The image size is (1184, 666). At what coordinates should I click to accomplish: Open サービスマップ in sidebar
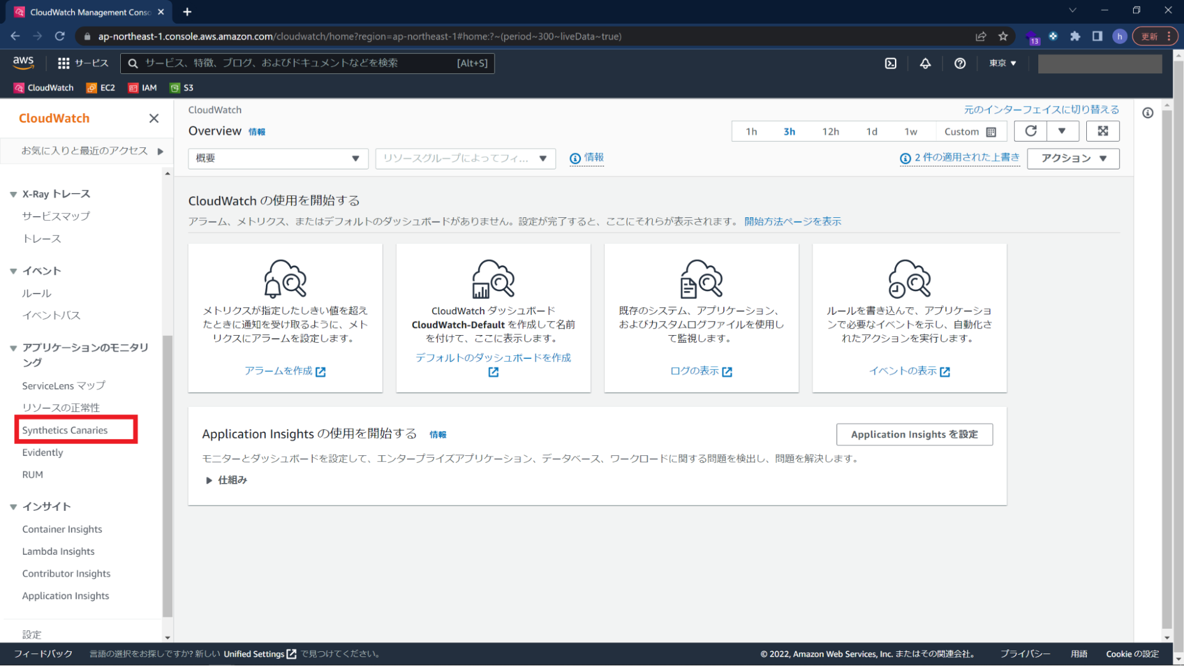pos(56,217)
